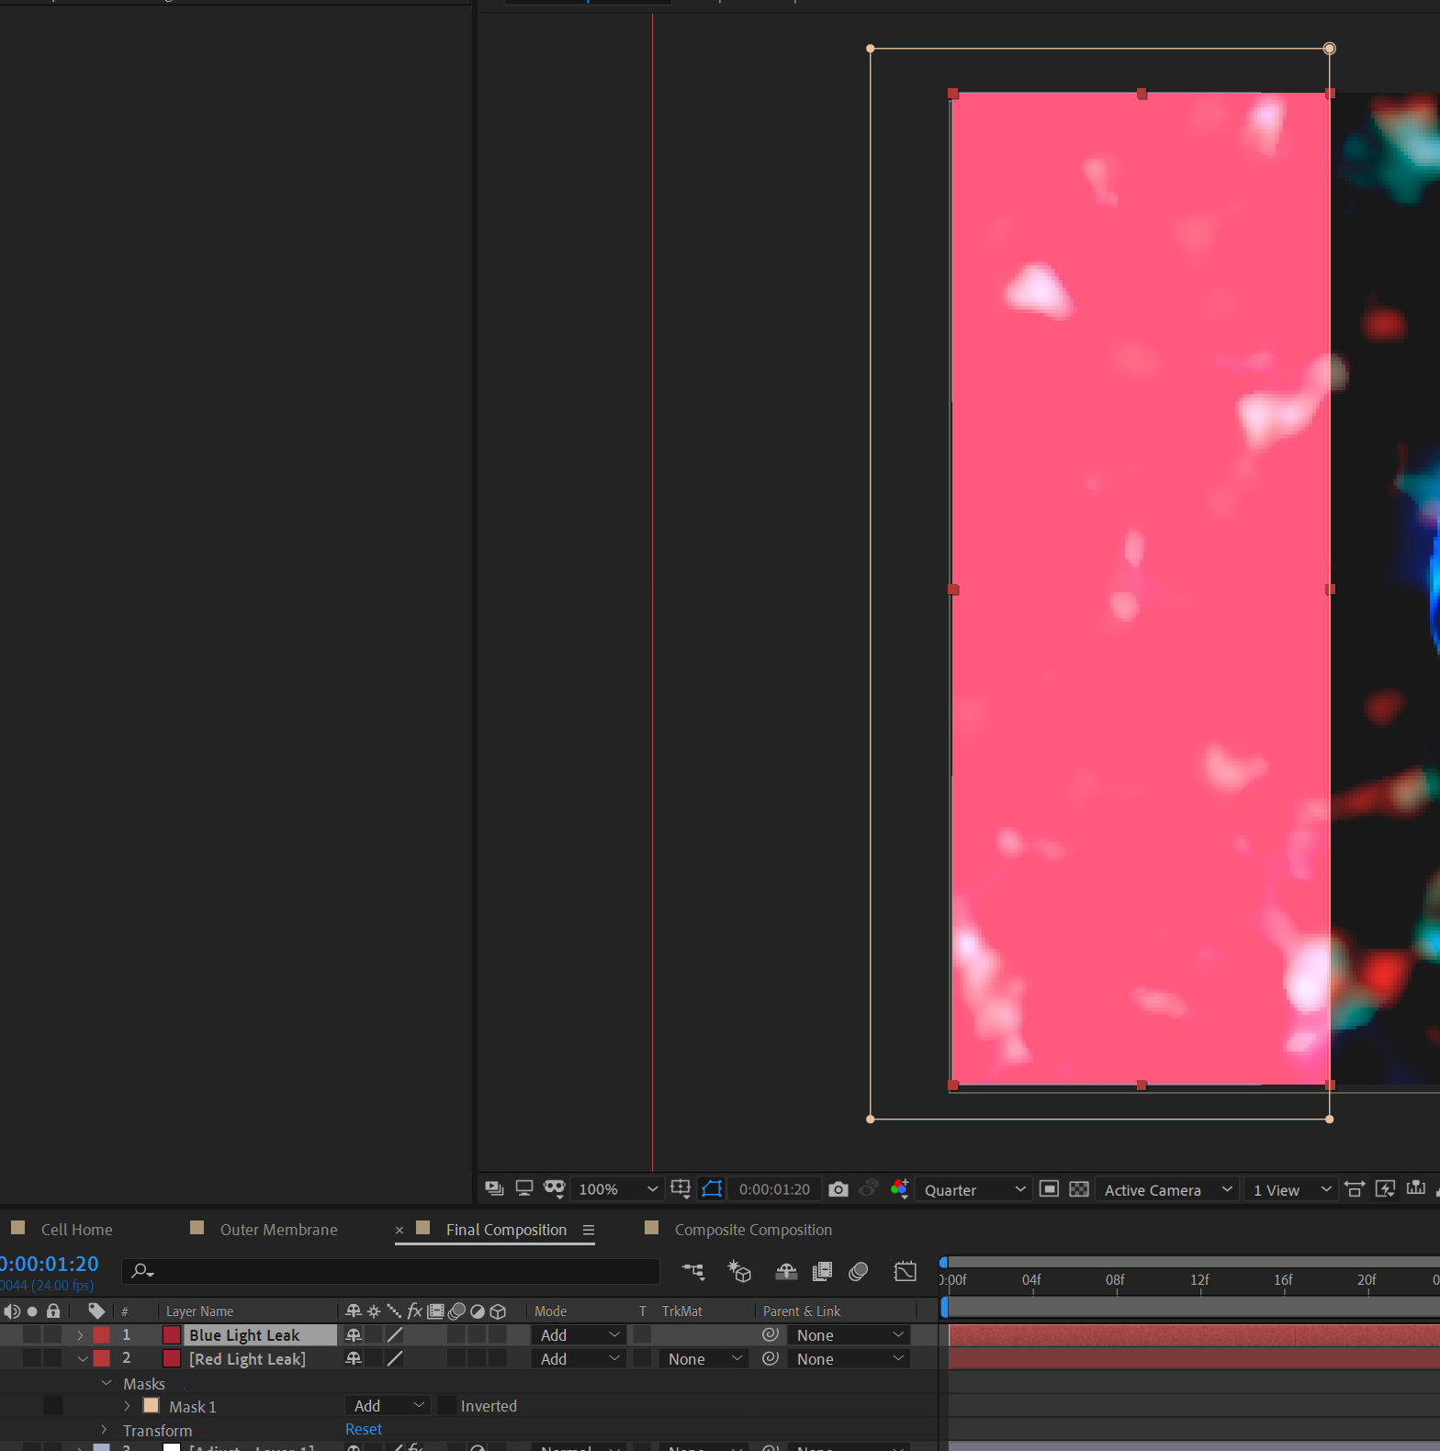The width and height of the screenshot is (1440, 1451).
Task: Open the Quarter resolution dropdown
Action: [973, 1190]
